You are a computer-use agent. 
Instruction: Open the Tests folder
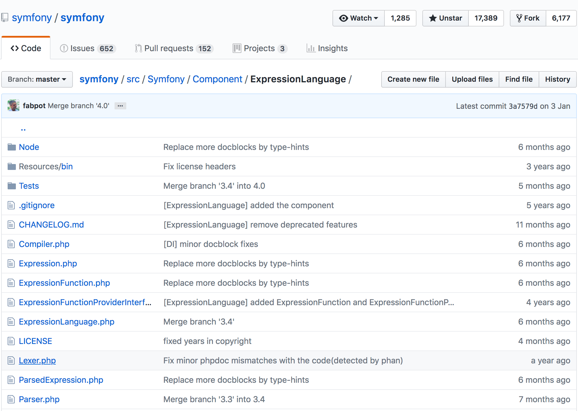pos(29,186)
